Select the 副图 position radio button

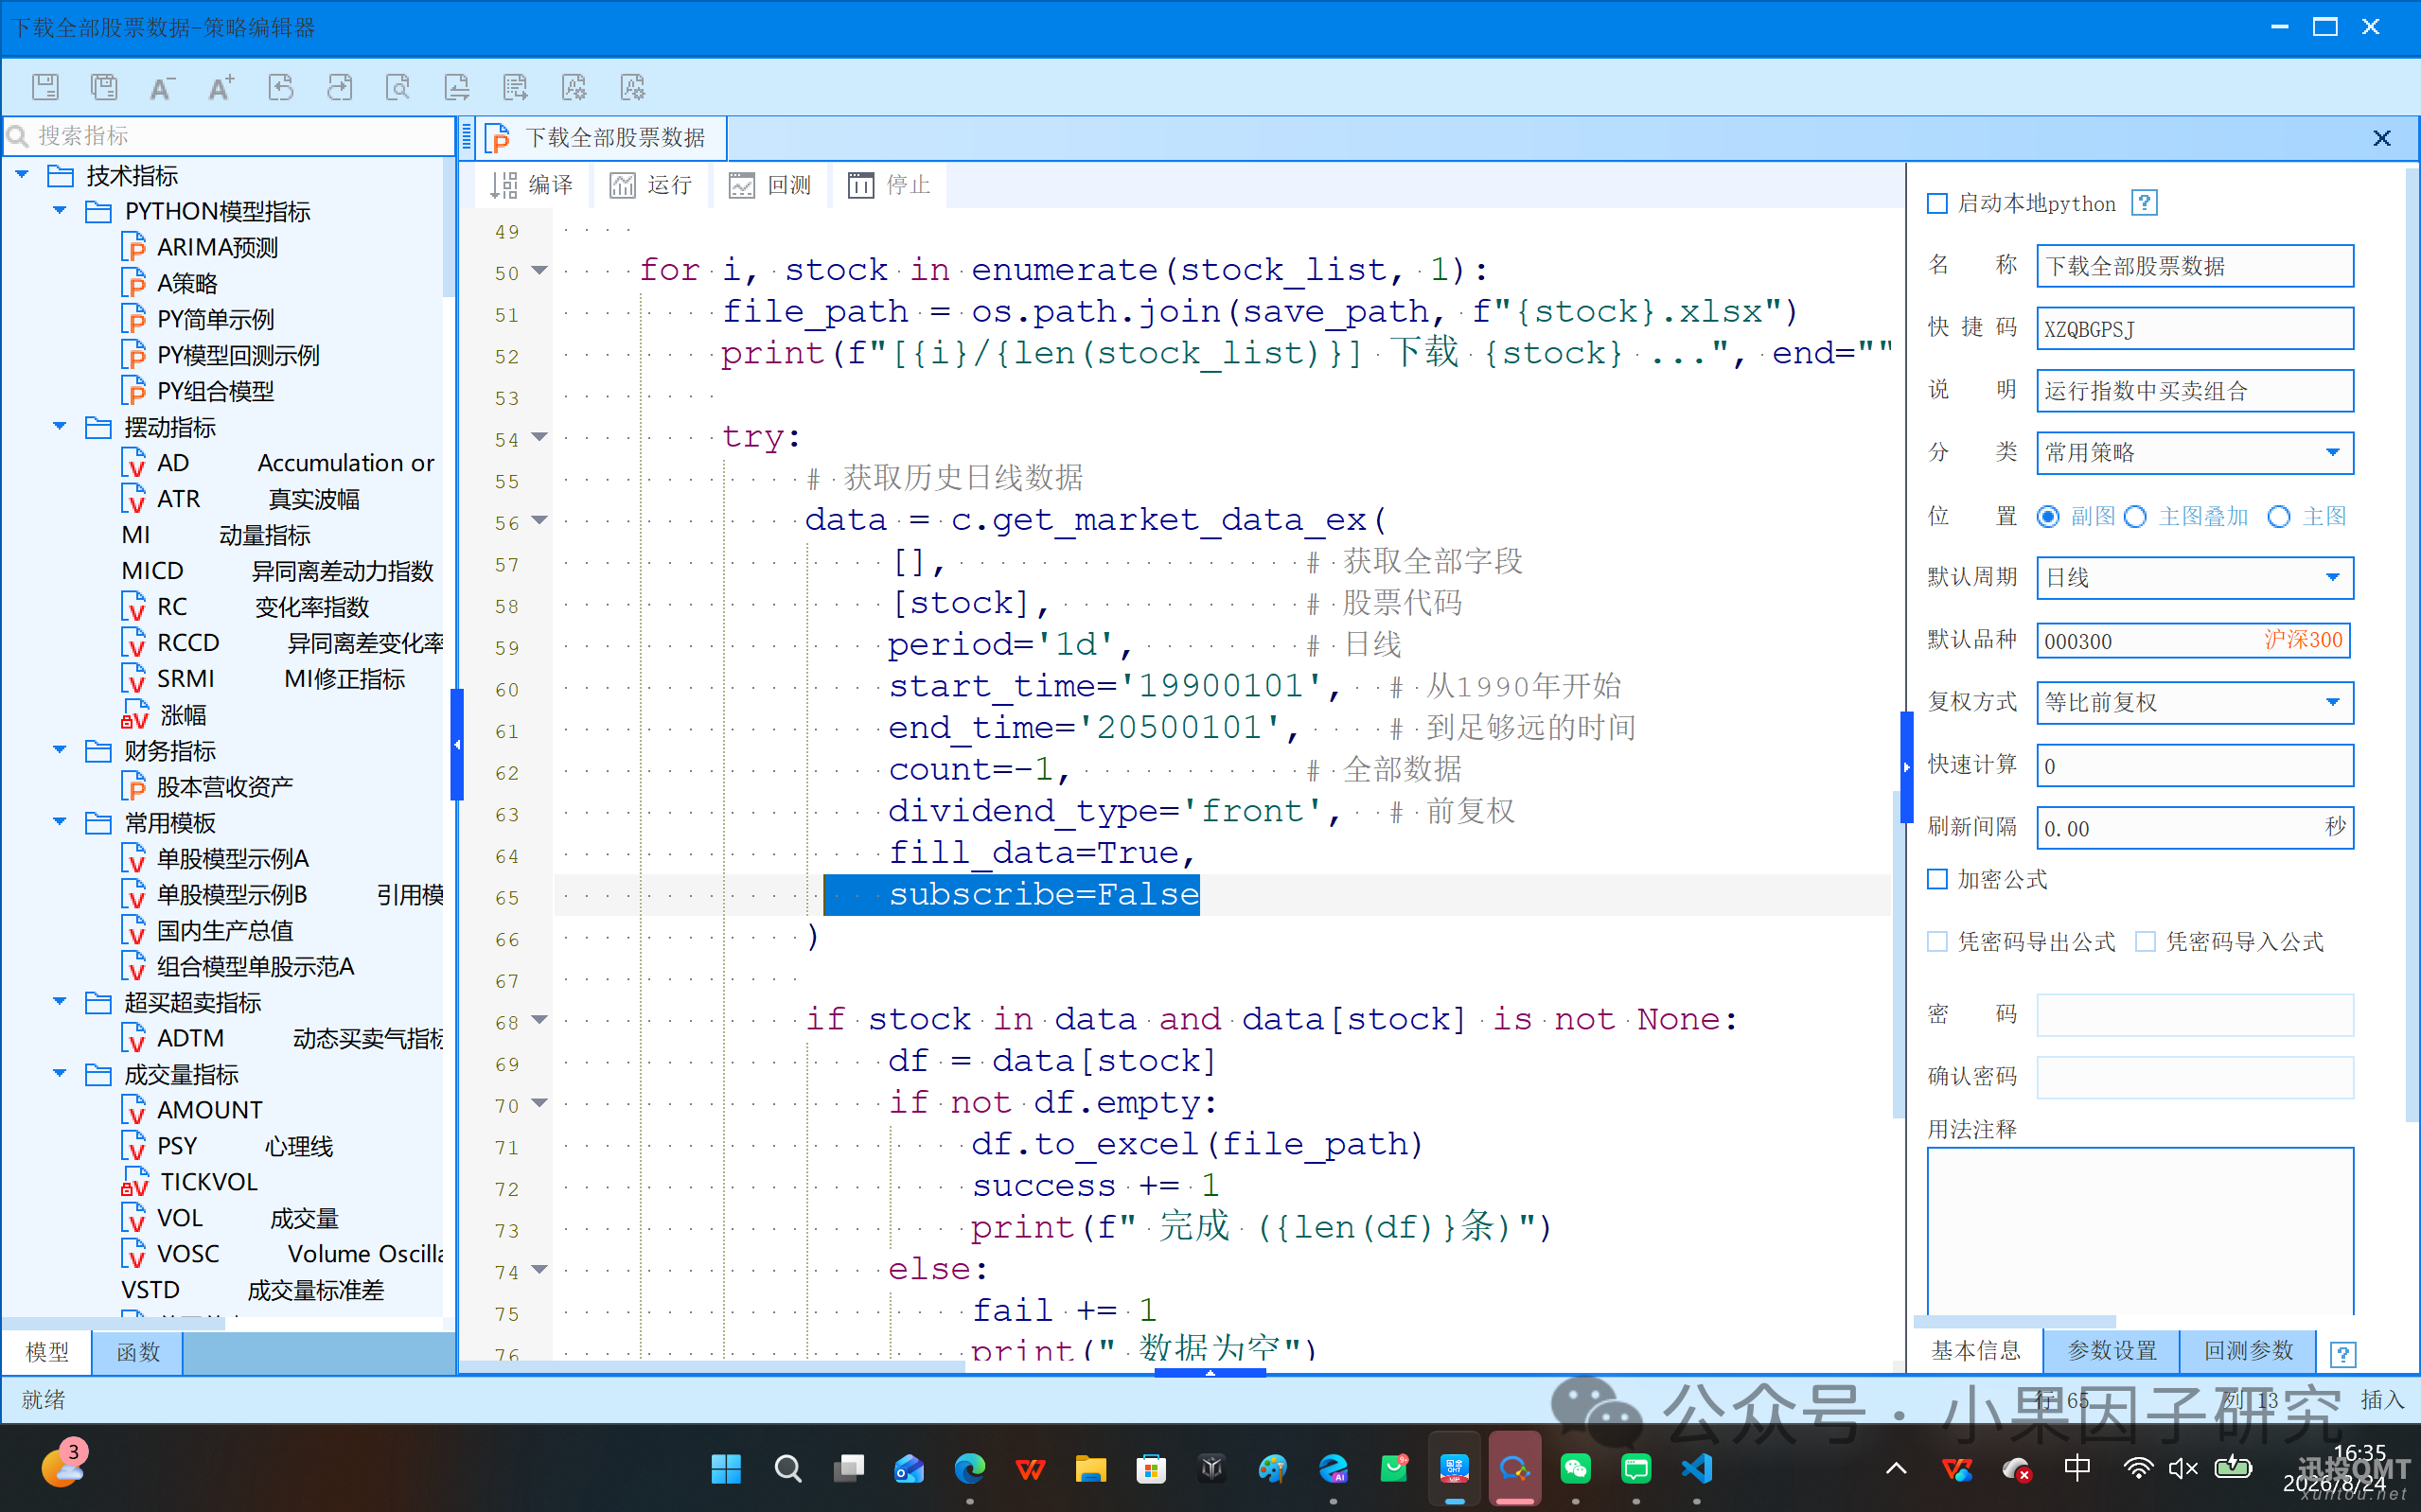(x=2048, y=517)
